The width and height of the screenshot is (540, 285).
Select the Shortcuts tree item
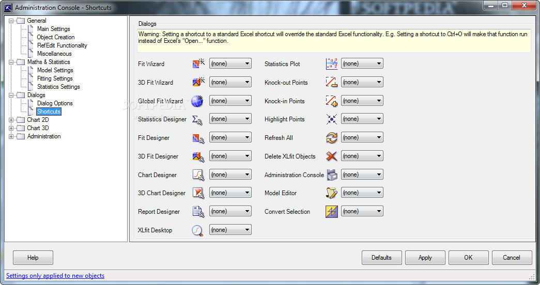click(x=49, y=112)
